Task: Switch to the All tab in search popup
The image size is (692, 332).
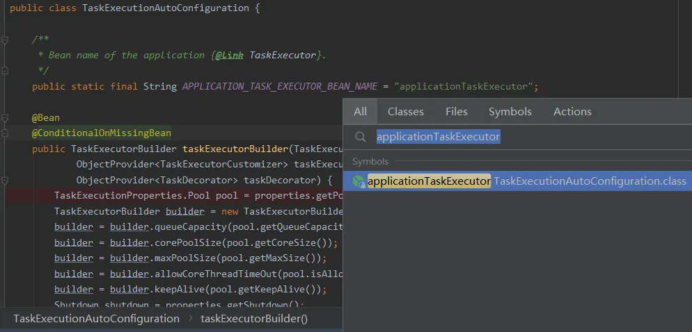Action: (360, 111)
